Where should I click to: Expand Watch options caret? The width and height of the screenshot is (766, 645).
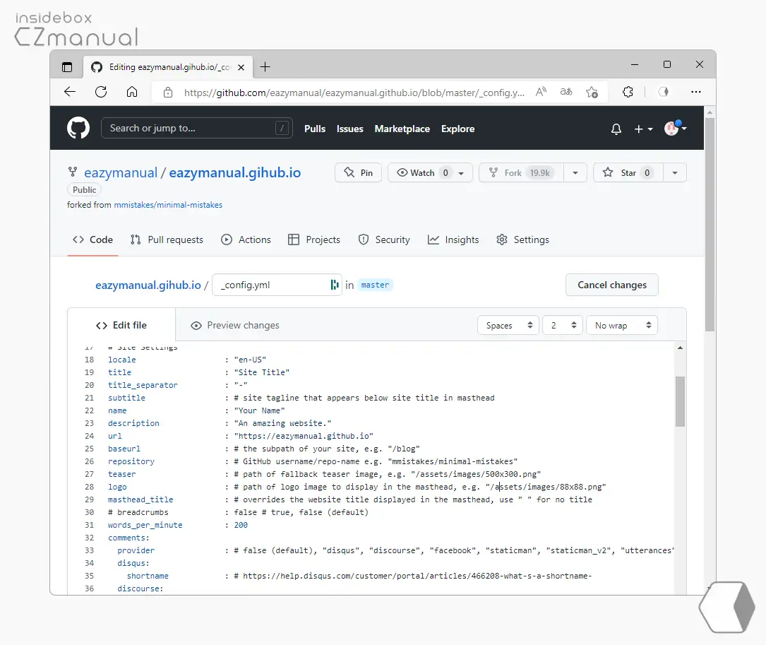[x=461, y=173]
